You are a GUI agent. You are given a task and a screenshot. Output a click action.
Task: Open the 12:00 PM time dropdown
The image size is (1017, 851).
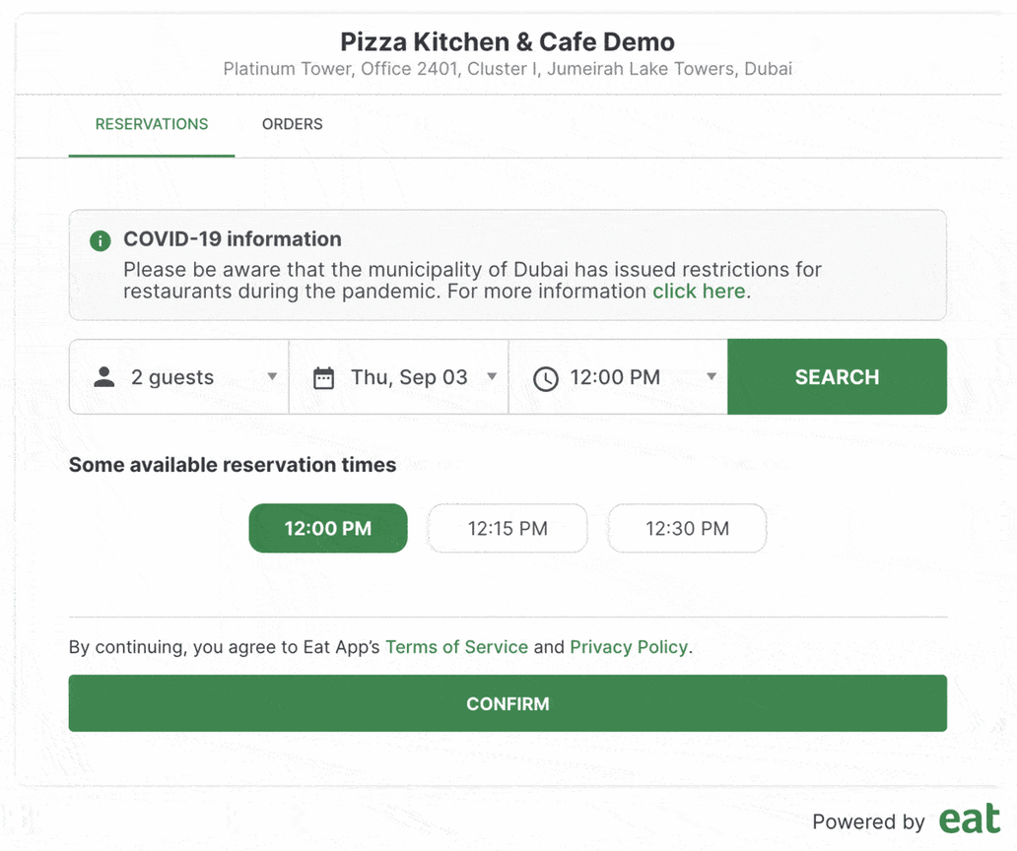point(712,377)
